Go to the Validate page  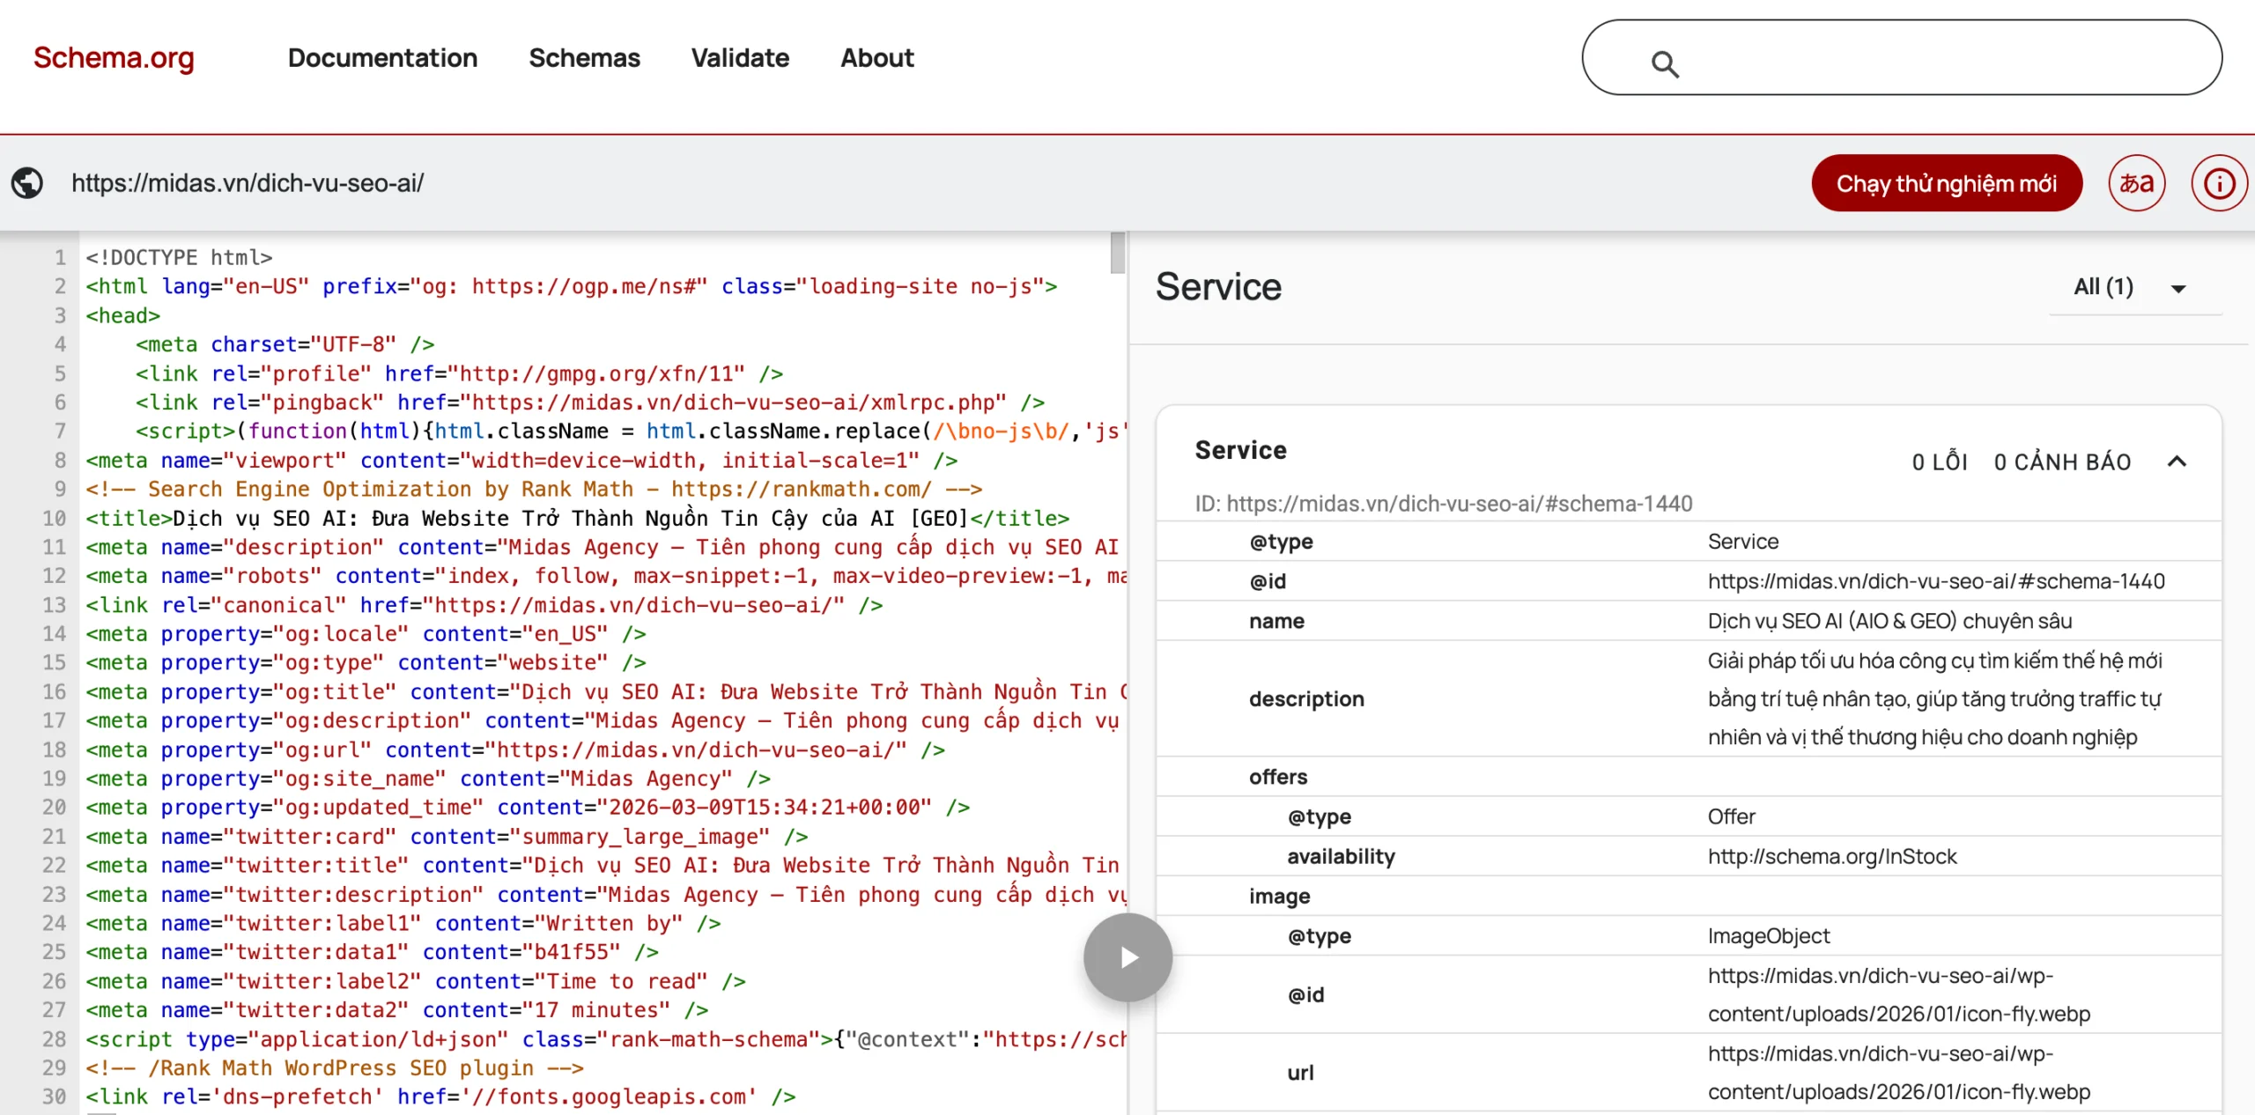(x=740, y=58)
